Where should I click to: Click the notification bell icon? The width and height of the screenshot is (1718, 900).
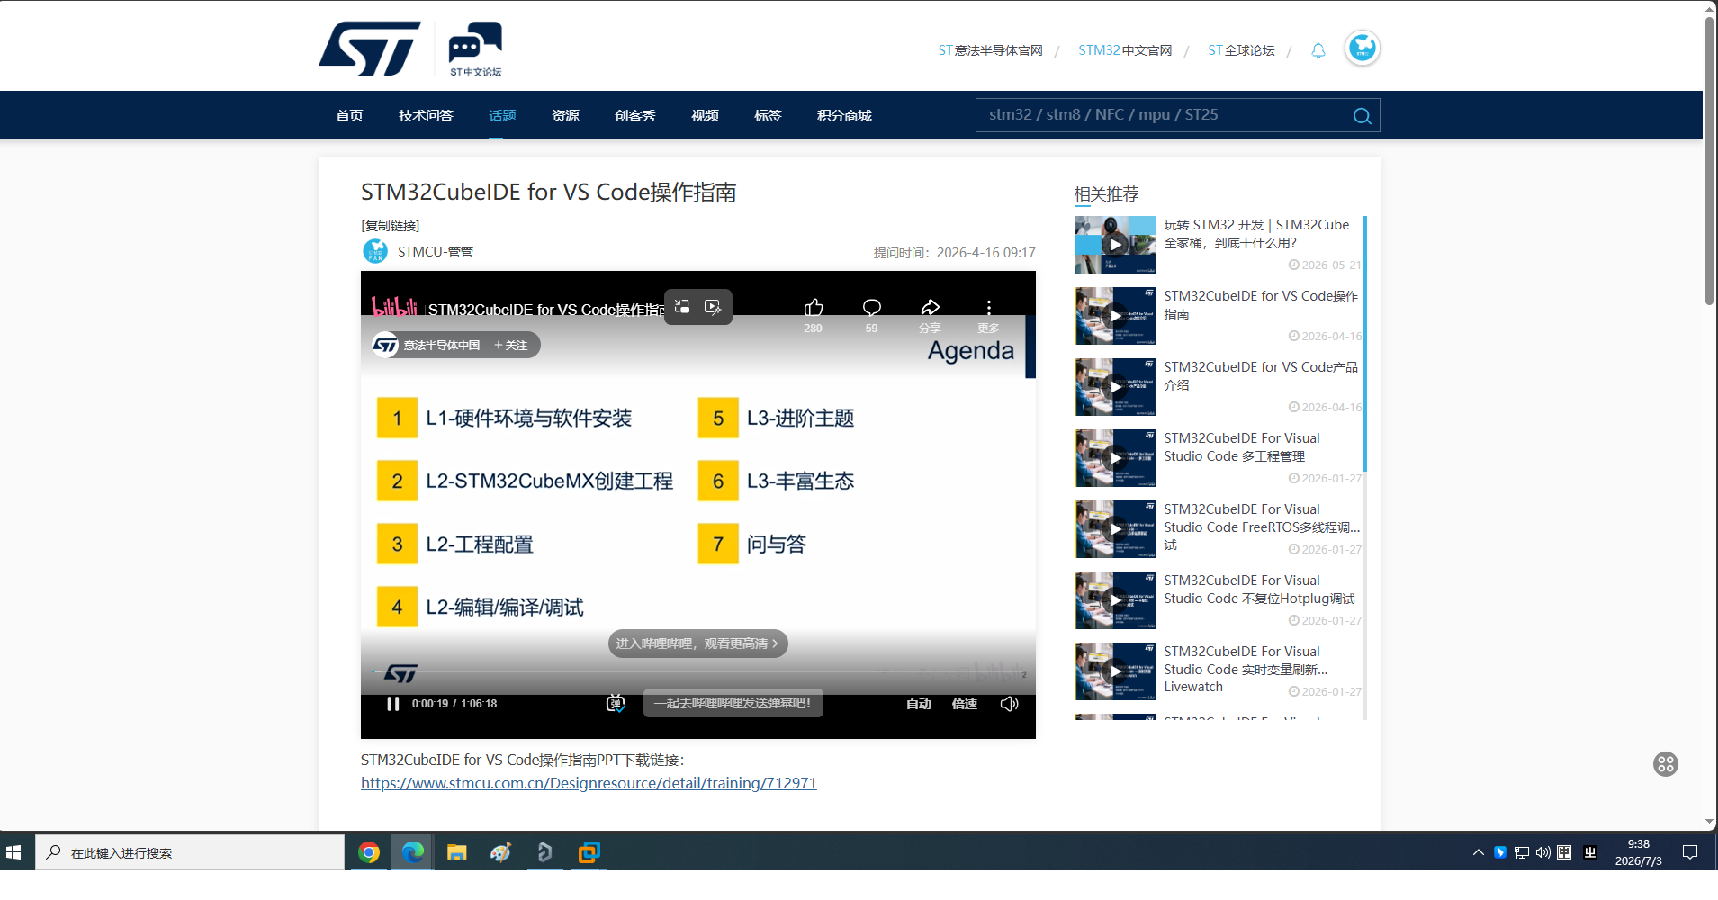[1318, 50]
